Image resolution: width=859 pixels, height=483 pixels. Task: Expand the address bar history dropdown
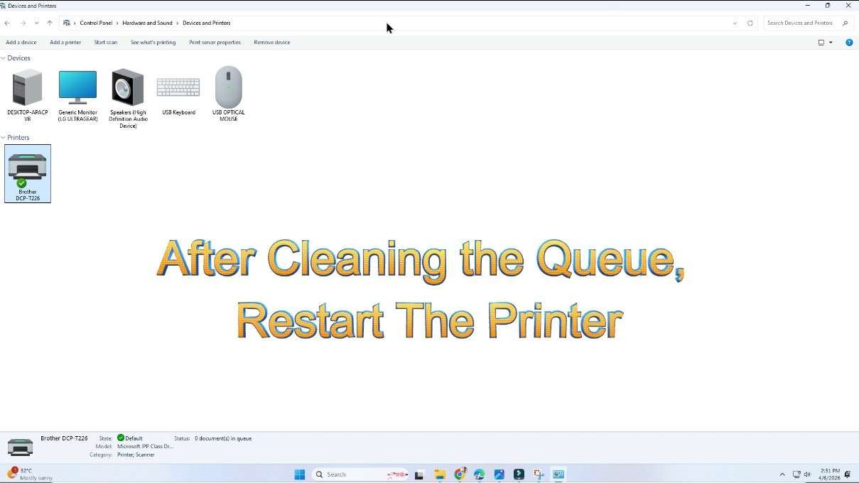pyautogui.click(x=735, y=23)
